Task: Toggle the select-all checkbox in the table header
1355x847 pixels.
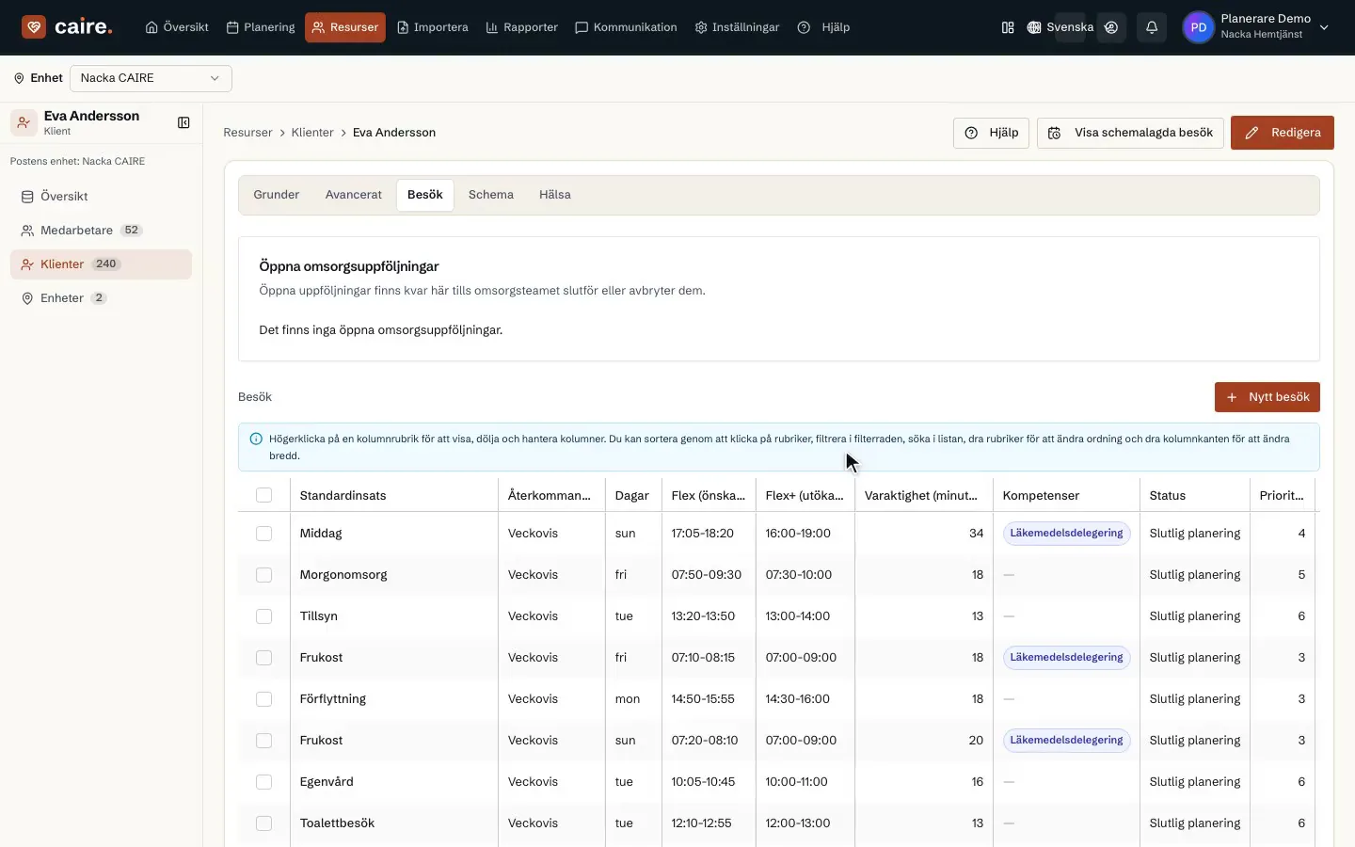Action: click(263, 495)
